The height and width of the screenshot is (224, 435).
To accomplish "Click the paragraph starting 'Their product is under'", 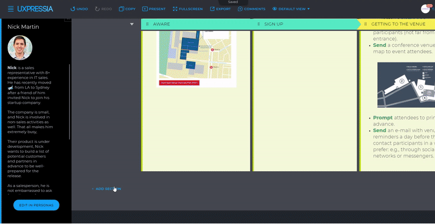I will click(x=29, y=159).
